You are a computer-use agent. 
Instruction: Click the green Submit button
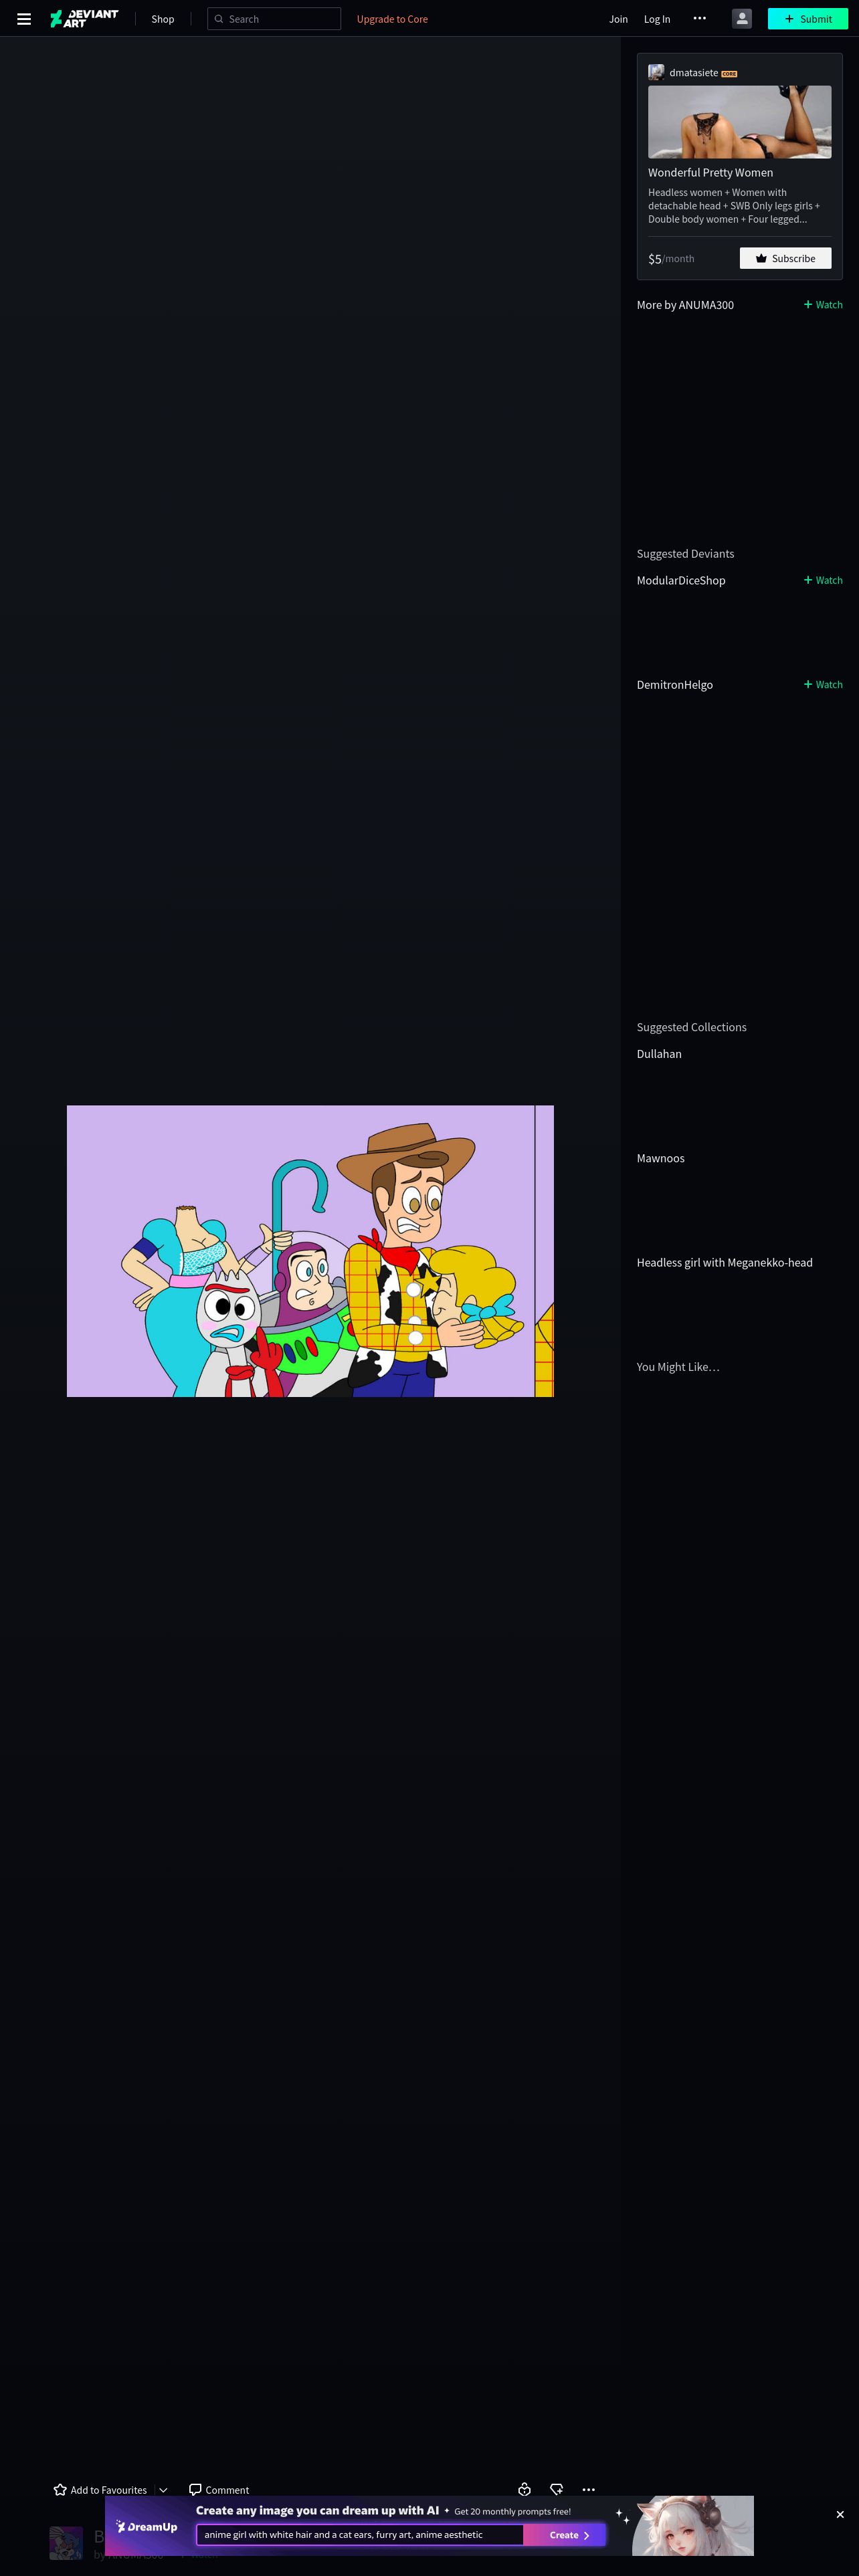pyautogui.click(x=808, y=19)
